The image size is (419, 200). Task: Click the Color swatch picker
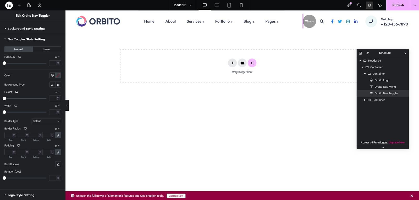click(x=58, y=75)
